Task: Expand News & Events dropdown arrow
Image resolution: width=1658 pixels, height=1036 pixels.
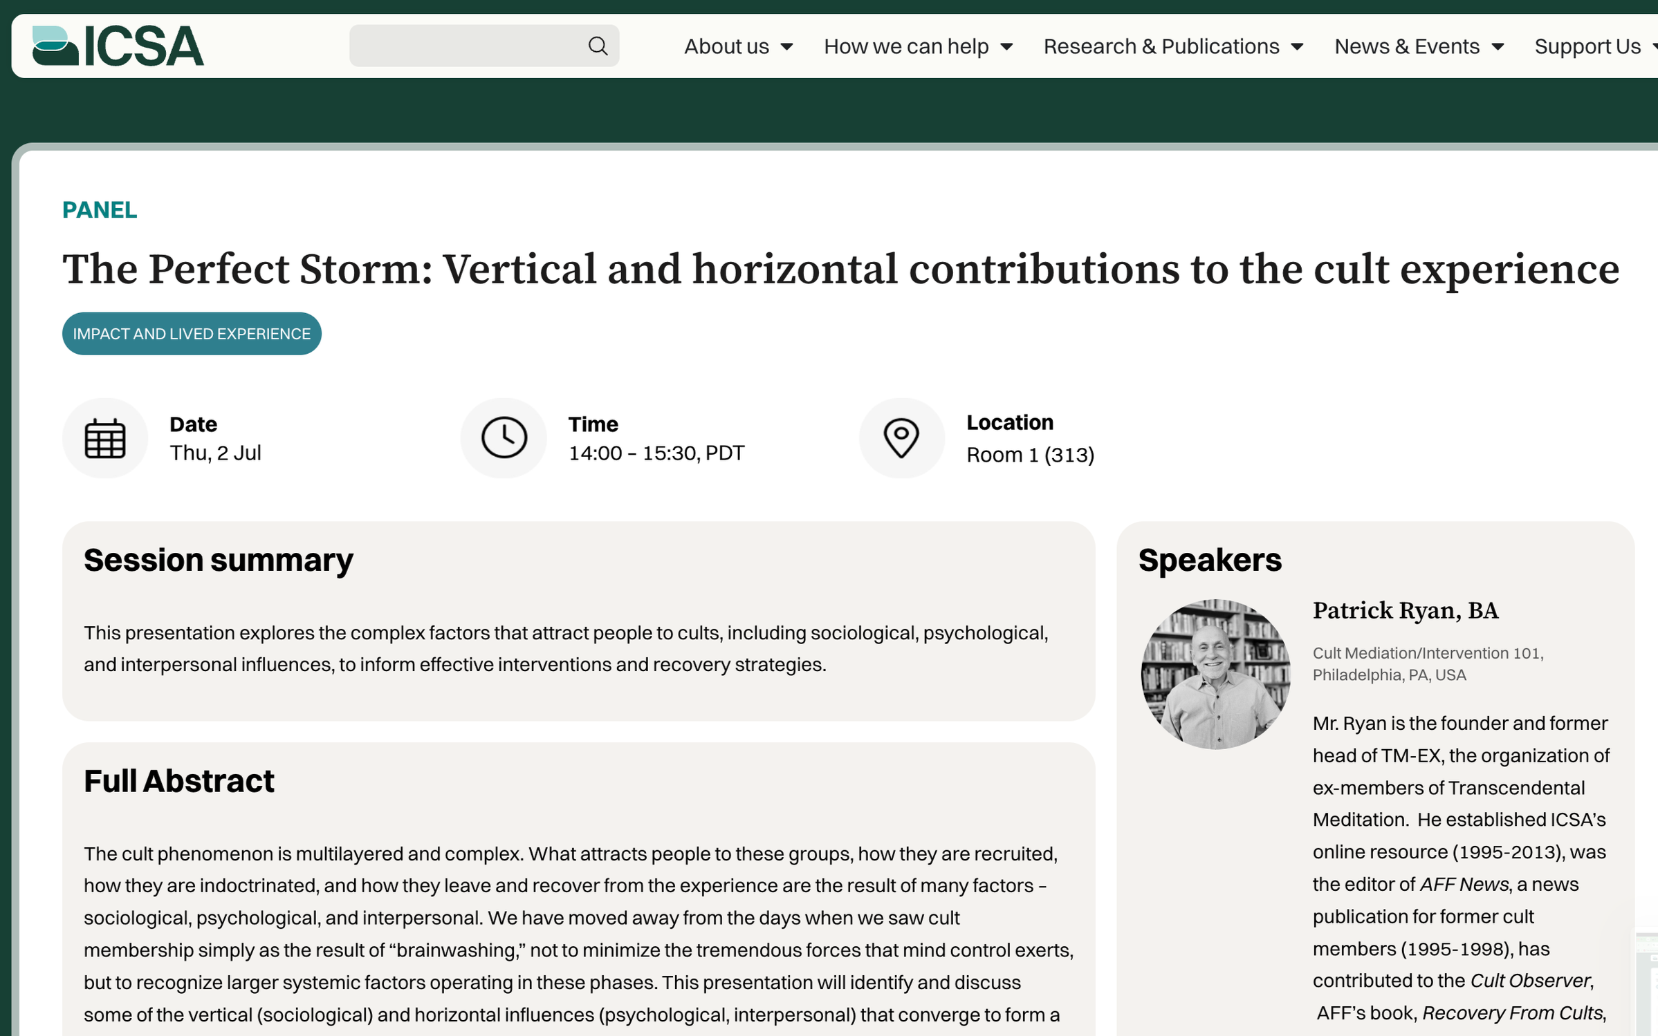Action: 1498,47
